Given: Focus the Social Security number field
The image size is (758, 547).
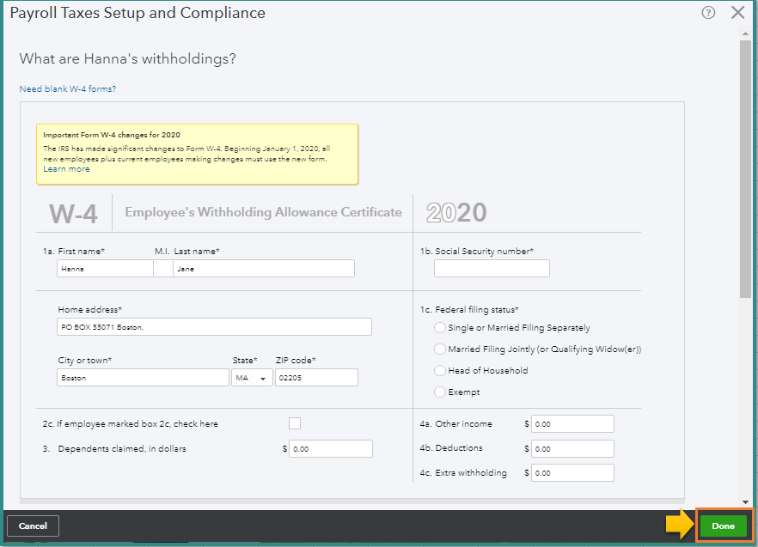Looking at the screenshot, I should click(492, 269).
